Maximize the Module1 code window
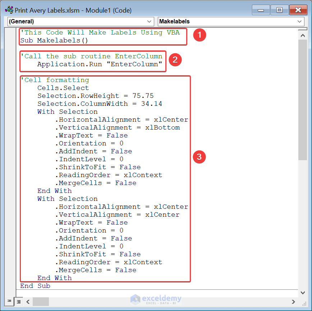312x311 pixels. click(x=279, y=10)
